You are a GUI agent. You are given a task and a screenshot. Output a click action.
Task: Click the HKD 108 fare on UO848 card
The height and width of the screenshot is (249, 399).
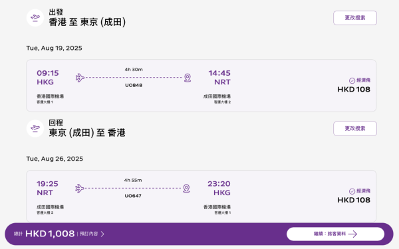coord(354,90)
